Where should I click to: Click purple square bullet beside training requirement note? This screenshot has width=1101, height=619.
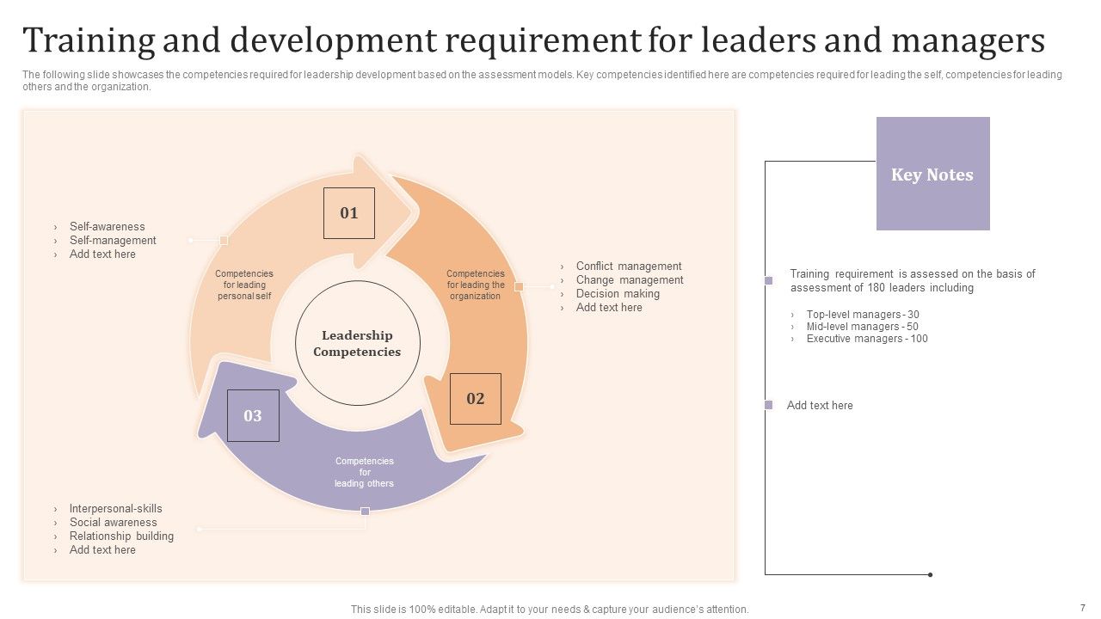pyautogui.click(x=769, y=280)
